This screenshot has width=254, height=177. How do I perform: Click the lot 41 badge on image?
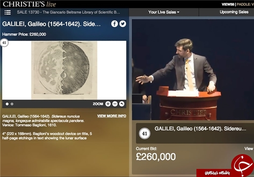point(4,43)
